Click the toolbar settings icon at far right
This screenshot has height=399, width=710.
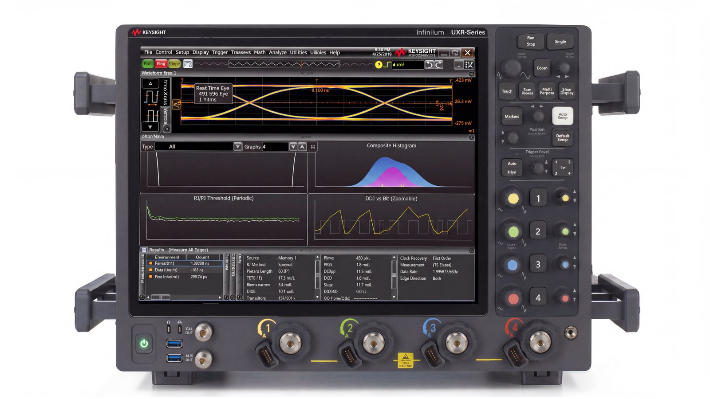click(x=469, y=65)
